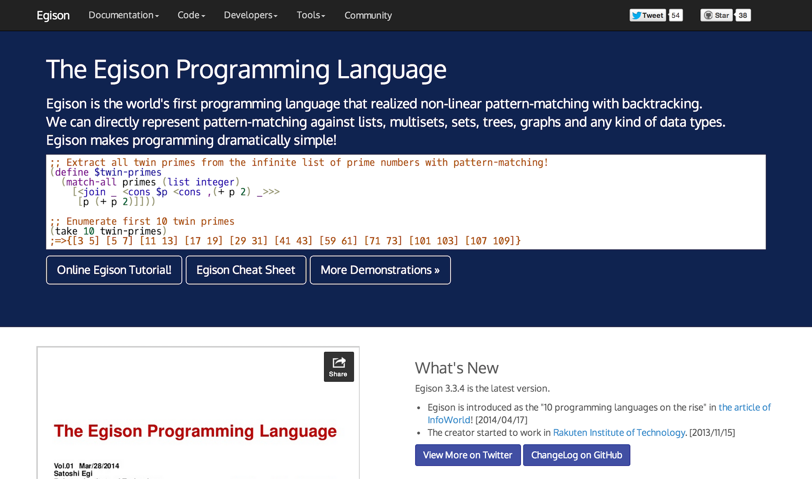Open the Tweet count bubble showing 54
The image size is (812, 479).
(x=676, y=15)
